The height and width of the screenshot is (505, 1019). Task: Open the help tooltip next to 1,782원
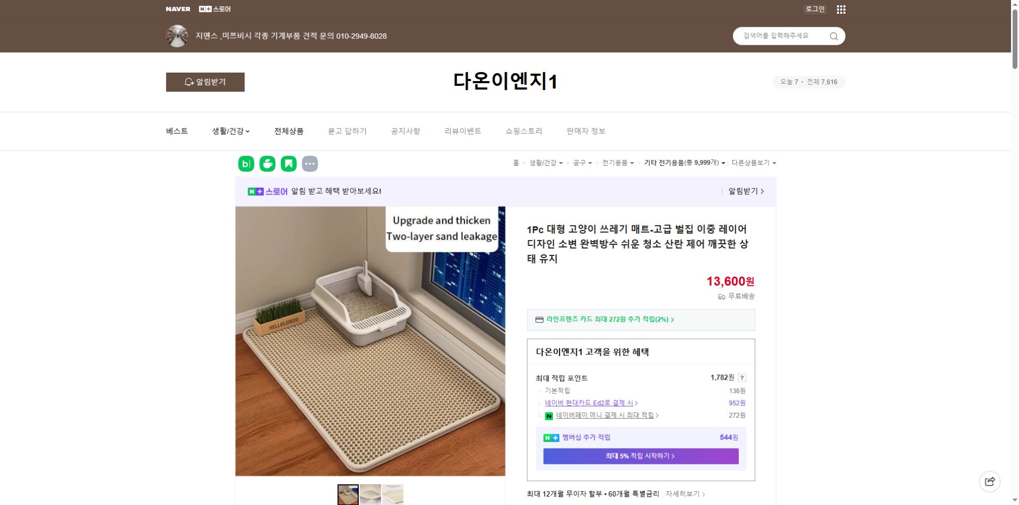coord(743,377)
